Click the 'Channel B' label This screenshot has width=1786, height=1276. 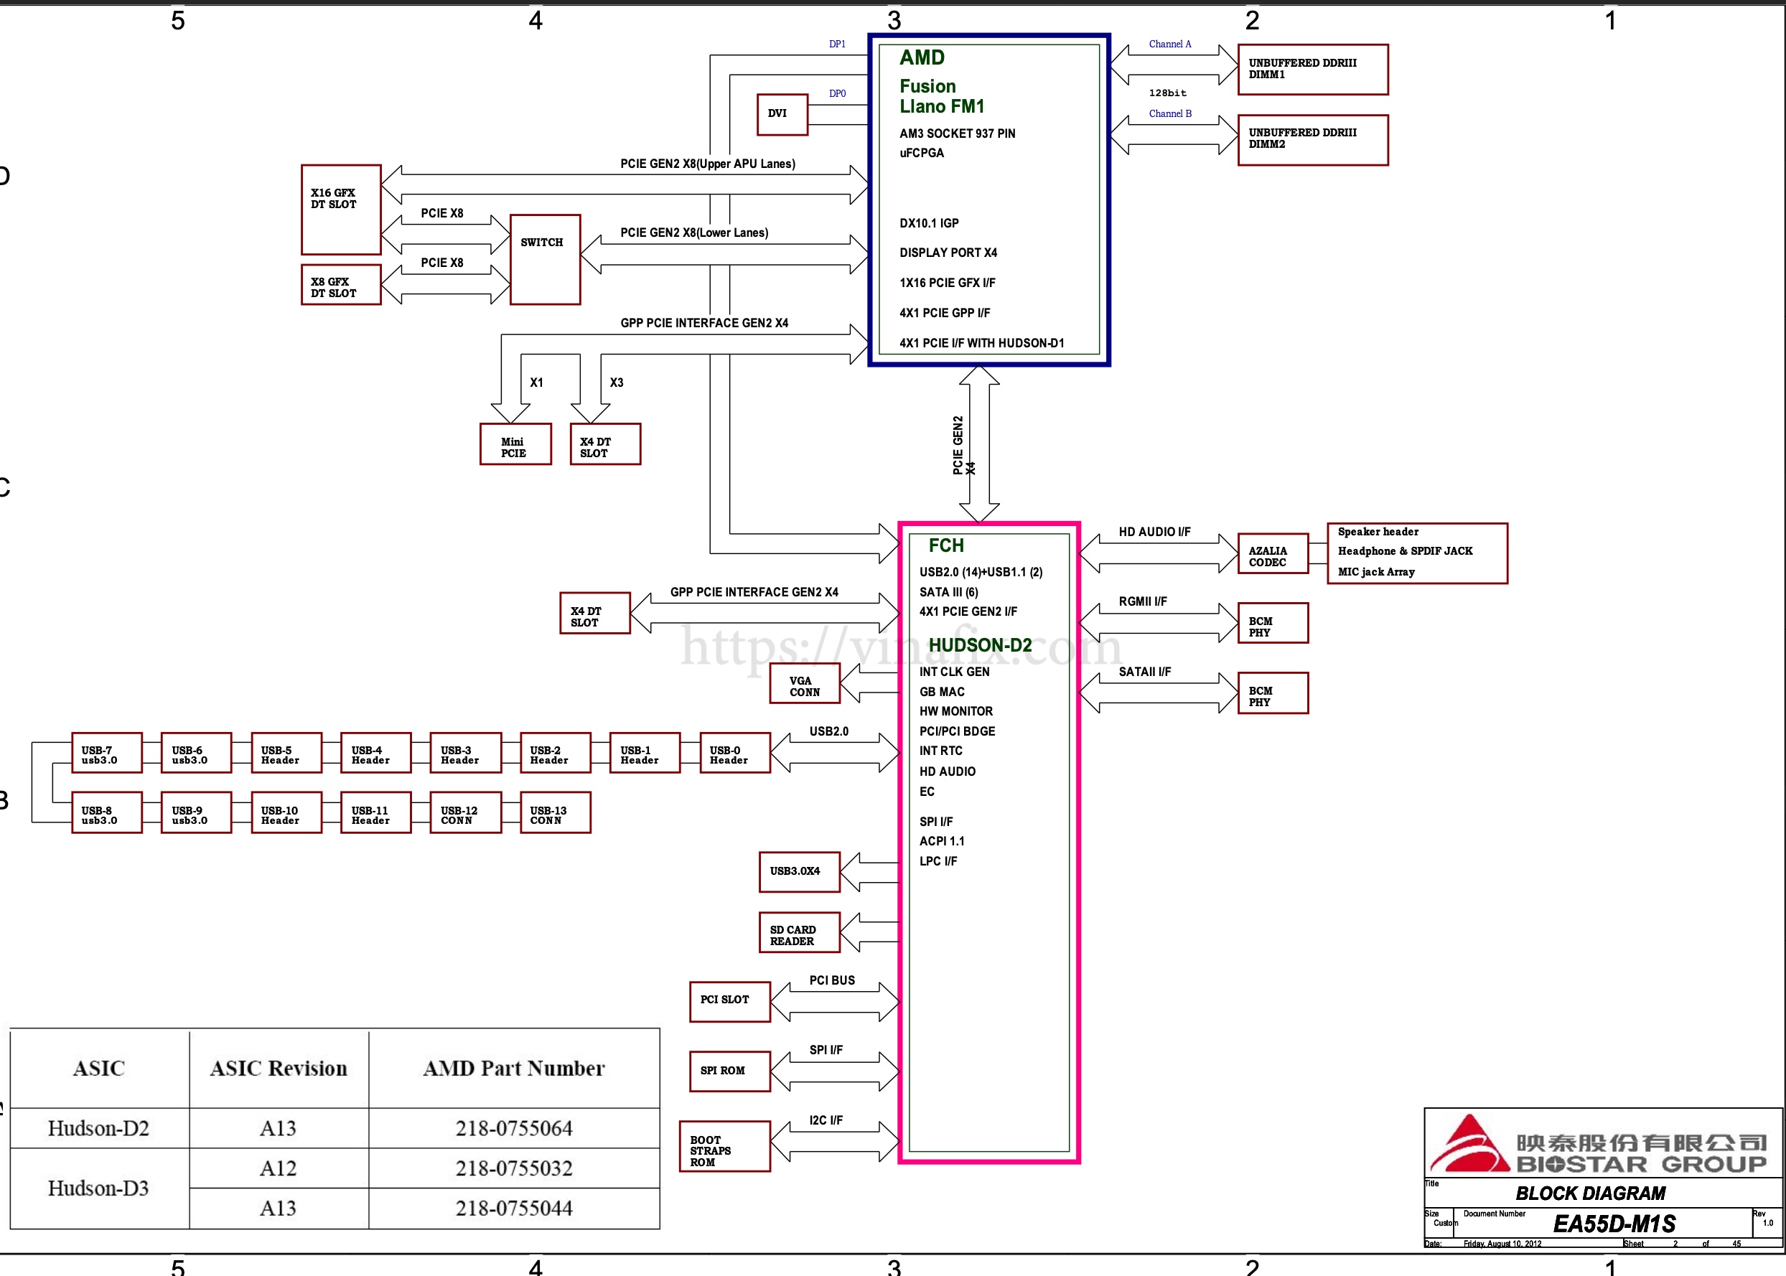point(1170,114)
